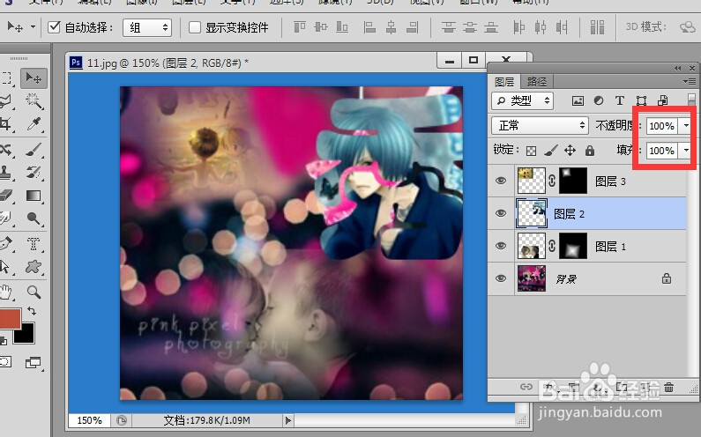Open the 正常 blend mode dropdown
This screenshot has height=437, width=701.
540,126
